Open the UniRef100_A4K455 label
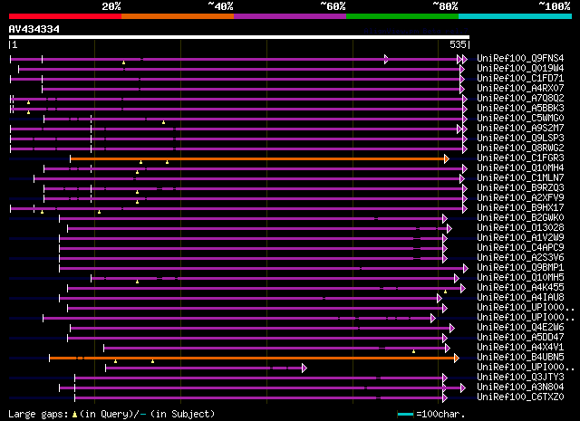This screenshot has width=580, height=421. [x=520, y=288]
